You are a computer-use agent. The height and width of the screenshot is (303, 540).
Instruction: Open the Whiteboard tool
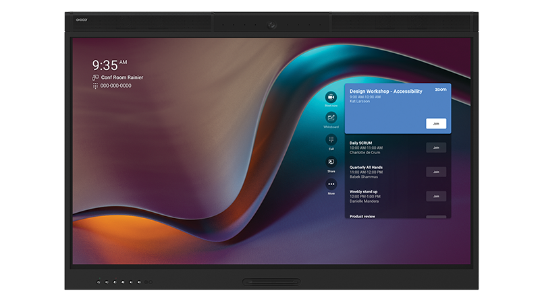[x=331, y=118]
